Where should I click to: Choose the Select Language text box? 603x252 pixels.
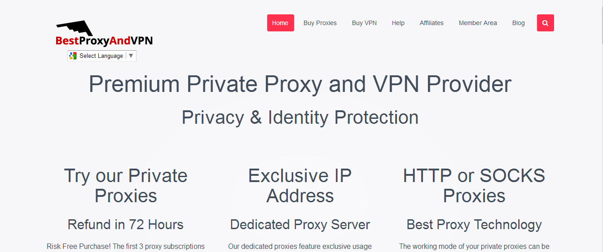coord(102,56)
